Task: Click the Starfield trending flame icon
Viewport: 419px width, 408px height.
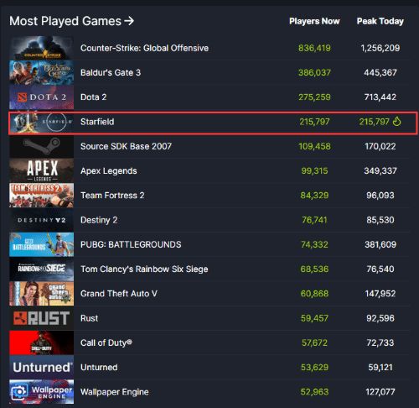Action: tap(397, 122)
